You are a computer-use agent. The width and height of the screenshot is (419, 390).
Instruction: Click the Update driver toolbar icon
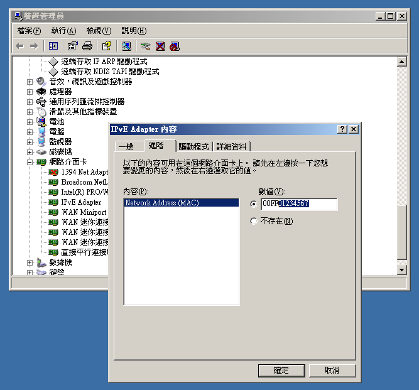(146, 46)
